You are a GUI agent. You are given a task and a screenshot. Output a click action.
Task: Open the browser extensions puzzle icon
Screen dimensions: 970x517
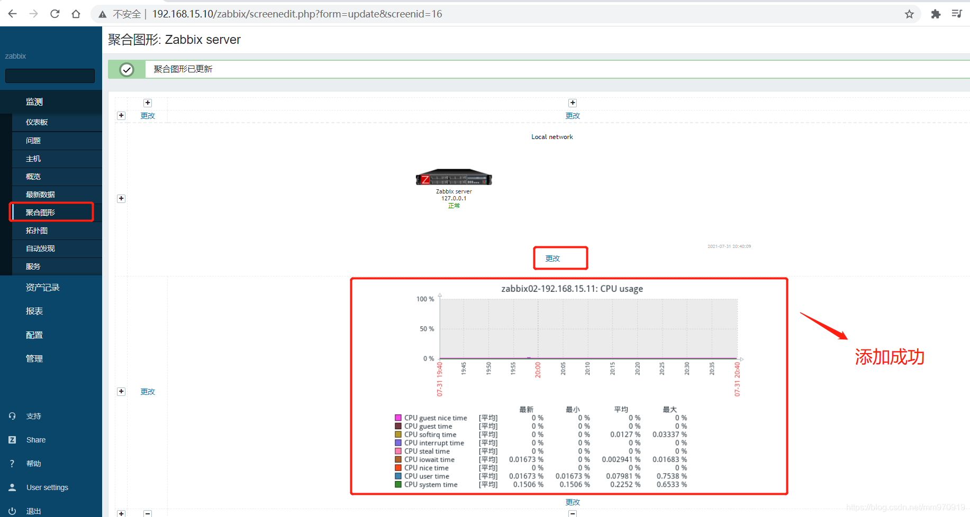coord(936,14)
